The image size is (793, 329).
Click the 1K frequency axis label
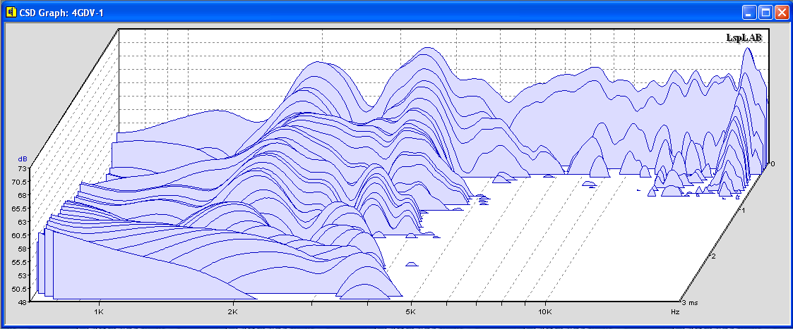click(x=99, y=312)
